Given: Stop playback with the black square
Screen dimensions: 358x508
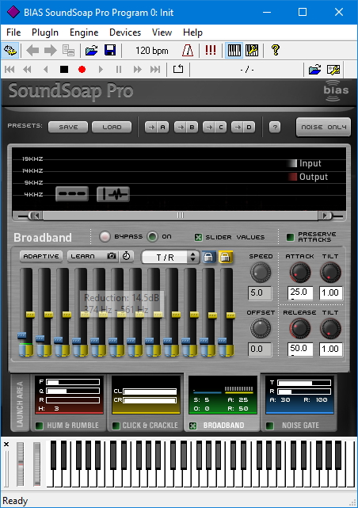Looking at the screenshot, I should click(x=64, y=69).
